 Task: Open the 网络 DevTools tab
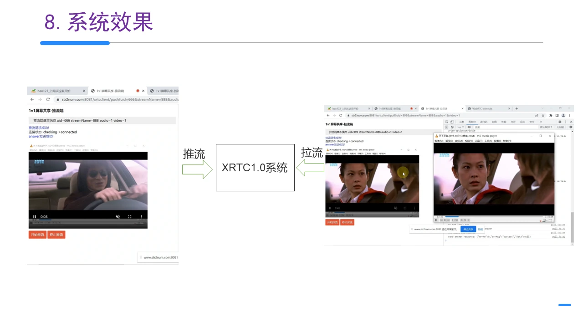pyautogui.click(x=494, y=122)
